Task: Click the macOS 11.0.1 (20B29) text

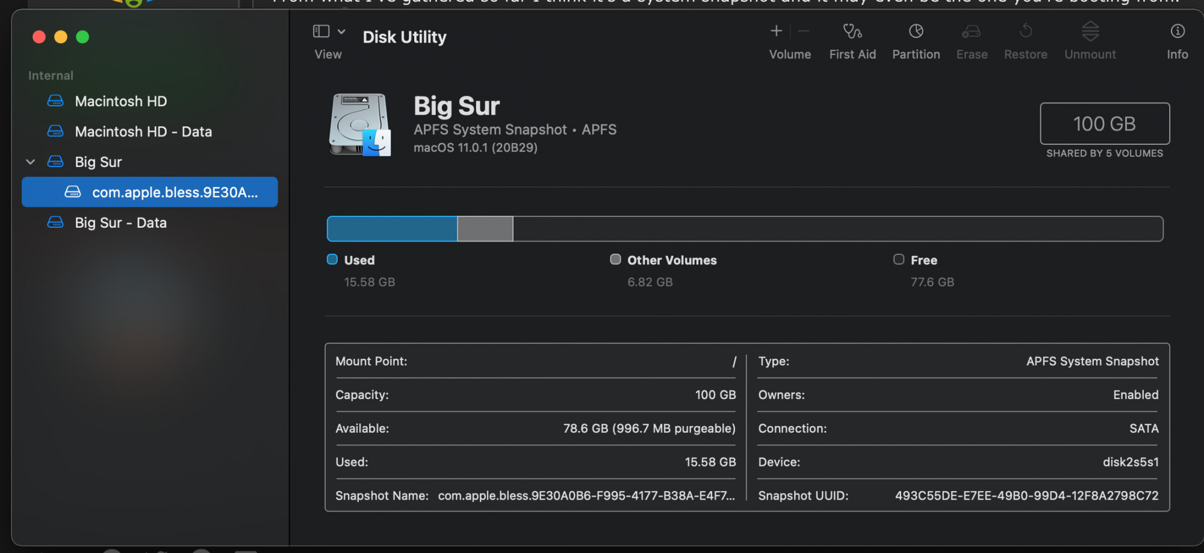Action: click(x=476, y=148)
